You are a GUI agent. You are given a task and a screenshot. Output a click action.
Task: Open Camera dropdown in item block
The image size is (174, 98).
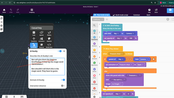click(144, 59)
